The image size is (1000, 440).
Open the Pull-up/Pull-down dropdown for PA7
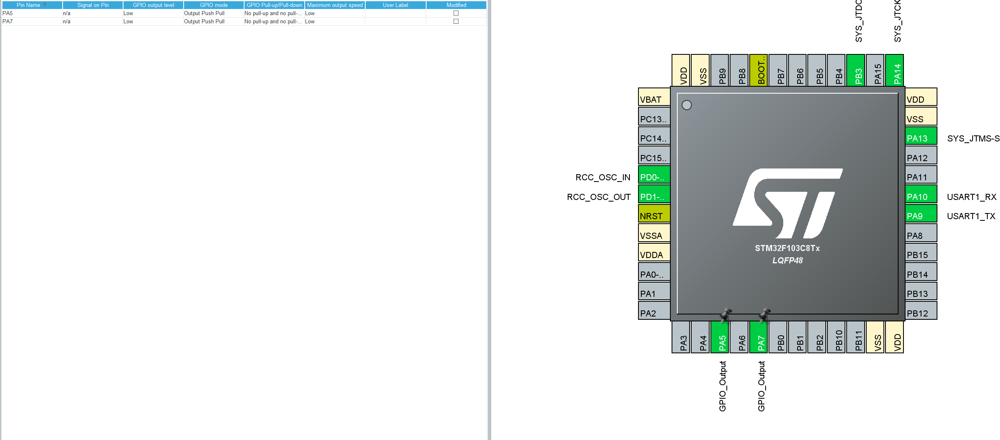273,21
